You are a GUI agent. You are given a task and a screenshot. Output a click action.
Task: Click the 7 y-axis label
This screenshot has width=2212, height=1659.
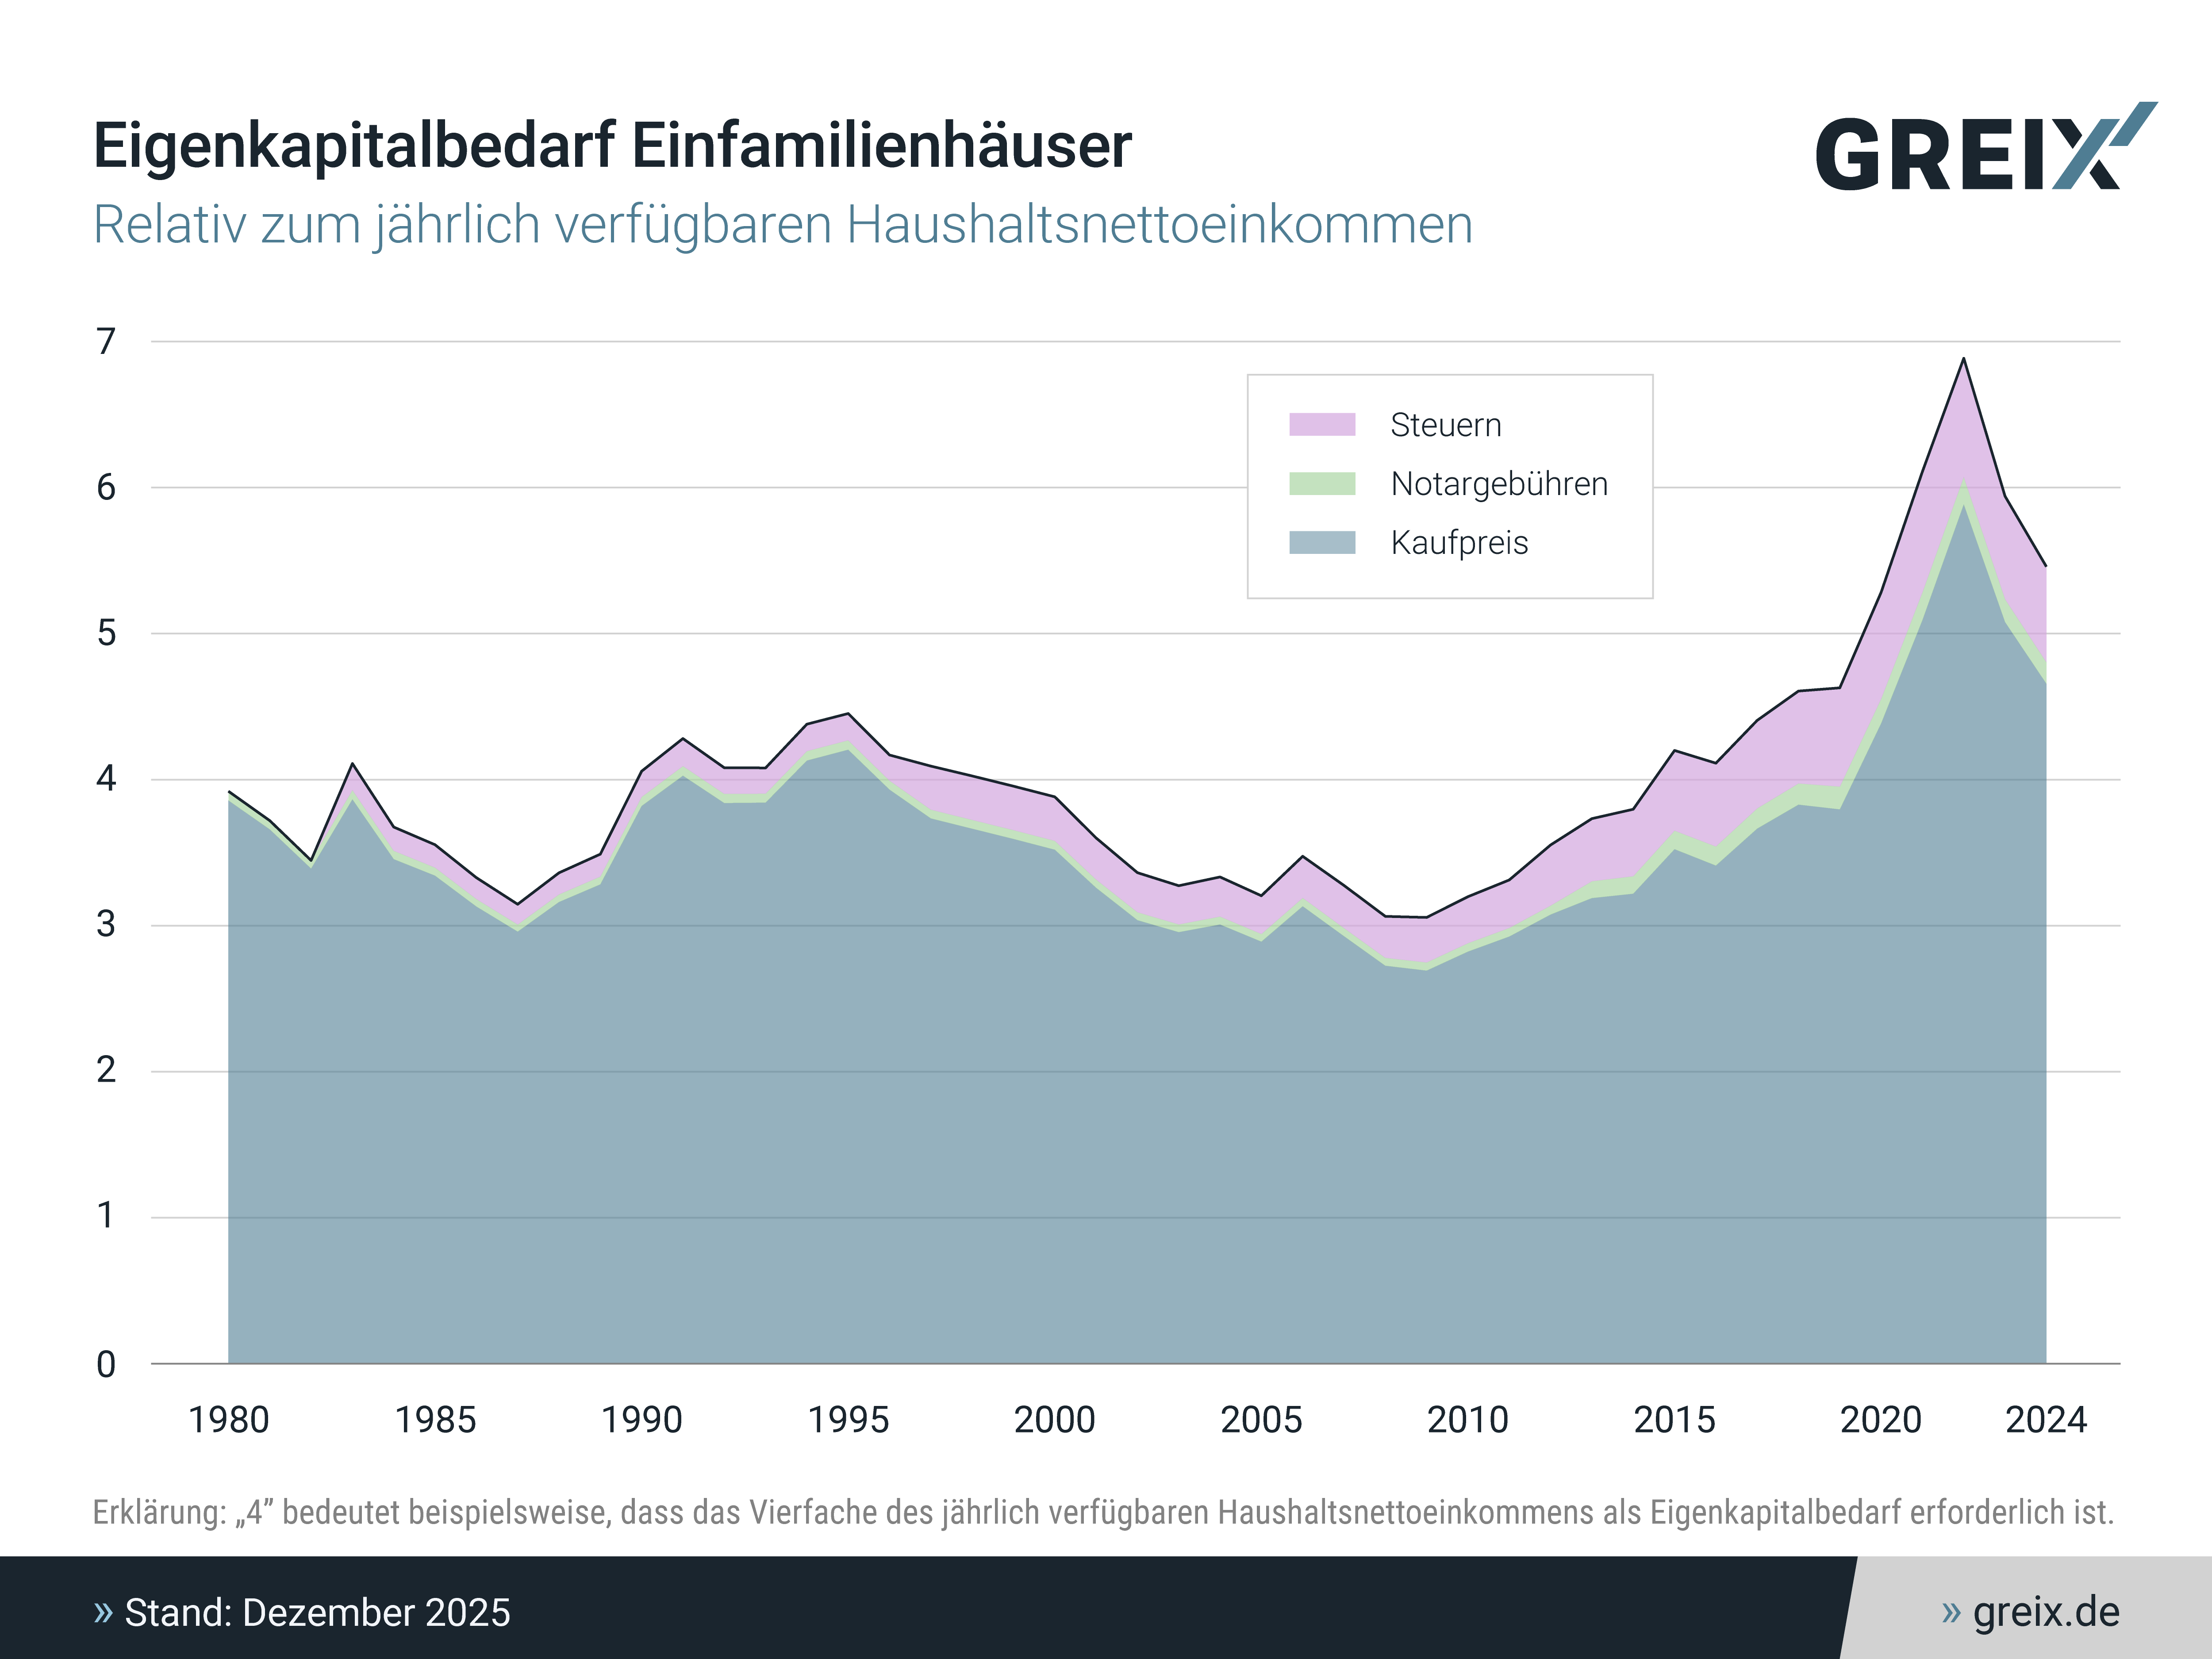coord(106,342)
